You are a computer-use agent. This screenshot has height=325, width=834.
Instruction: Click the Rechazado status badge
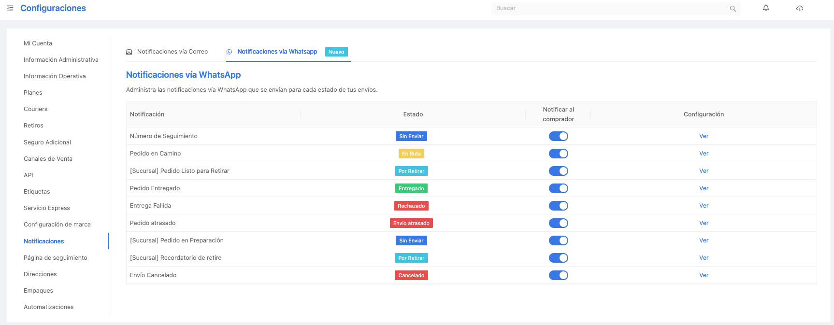pyautogui.click(x=411, y=206)
